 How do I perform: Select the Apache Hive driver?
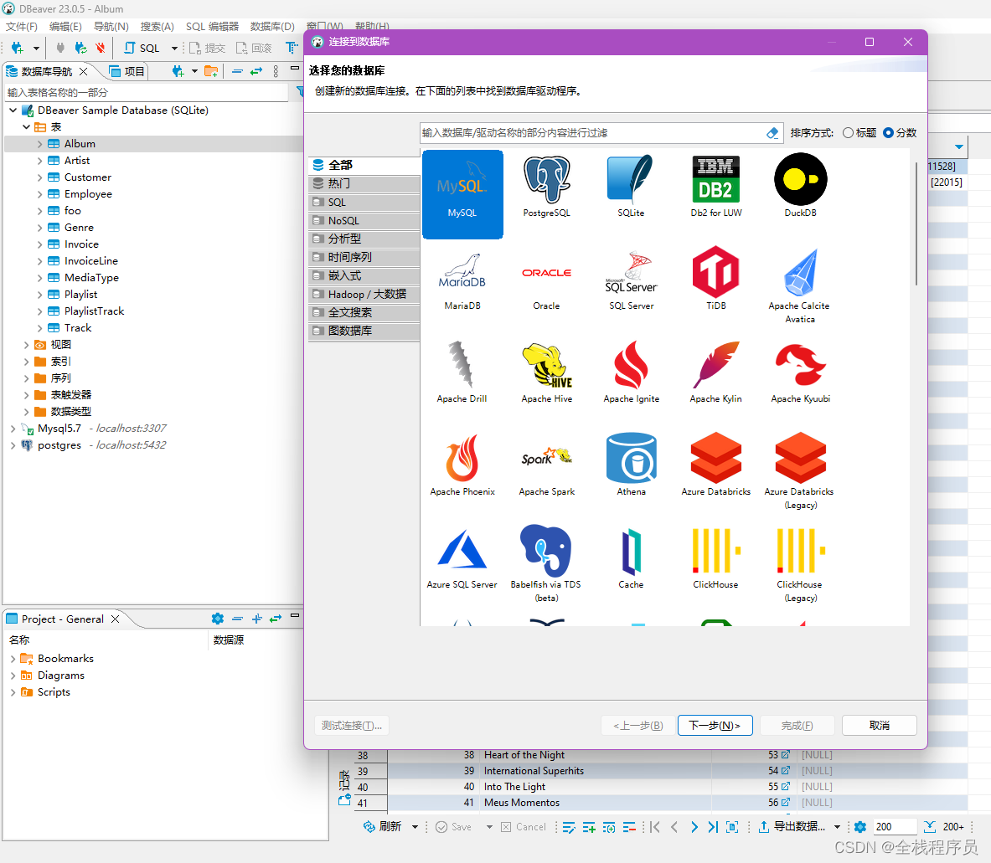point(547,372)
